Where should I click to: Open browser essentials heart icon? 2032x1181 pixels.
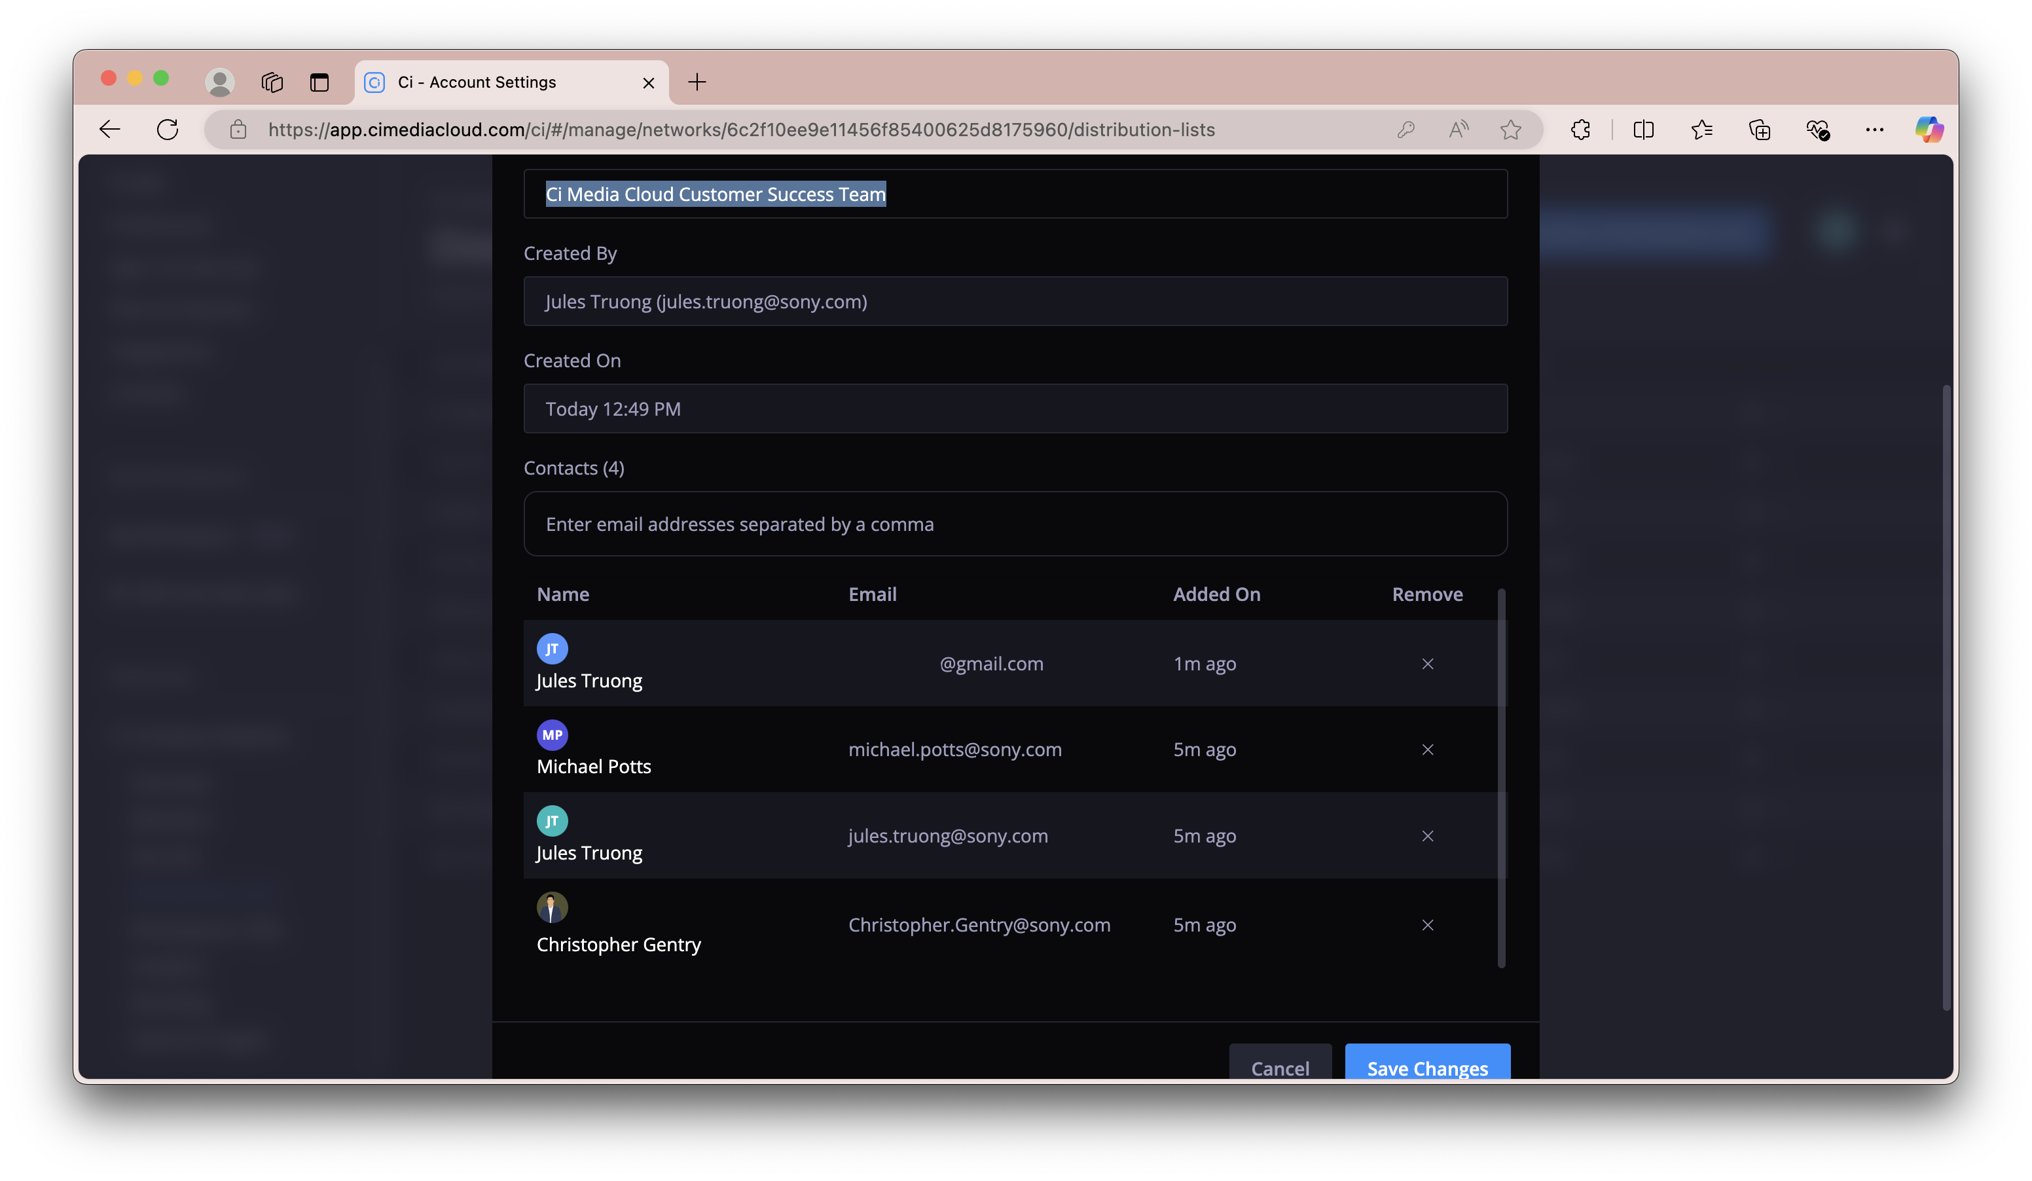tap(1817, 130)
